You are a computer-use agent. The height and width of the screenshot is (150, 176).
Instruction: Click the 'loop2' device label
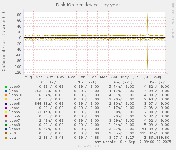coord(15,99)
